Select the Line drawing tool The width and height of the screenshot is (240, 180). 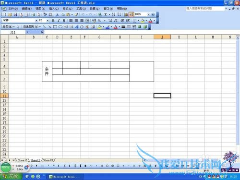tap(44, 27)
